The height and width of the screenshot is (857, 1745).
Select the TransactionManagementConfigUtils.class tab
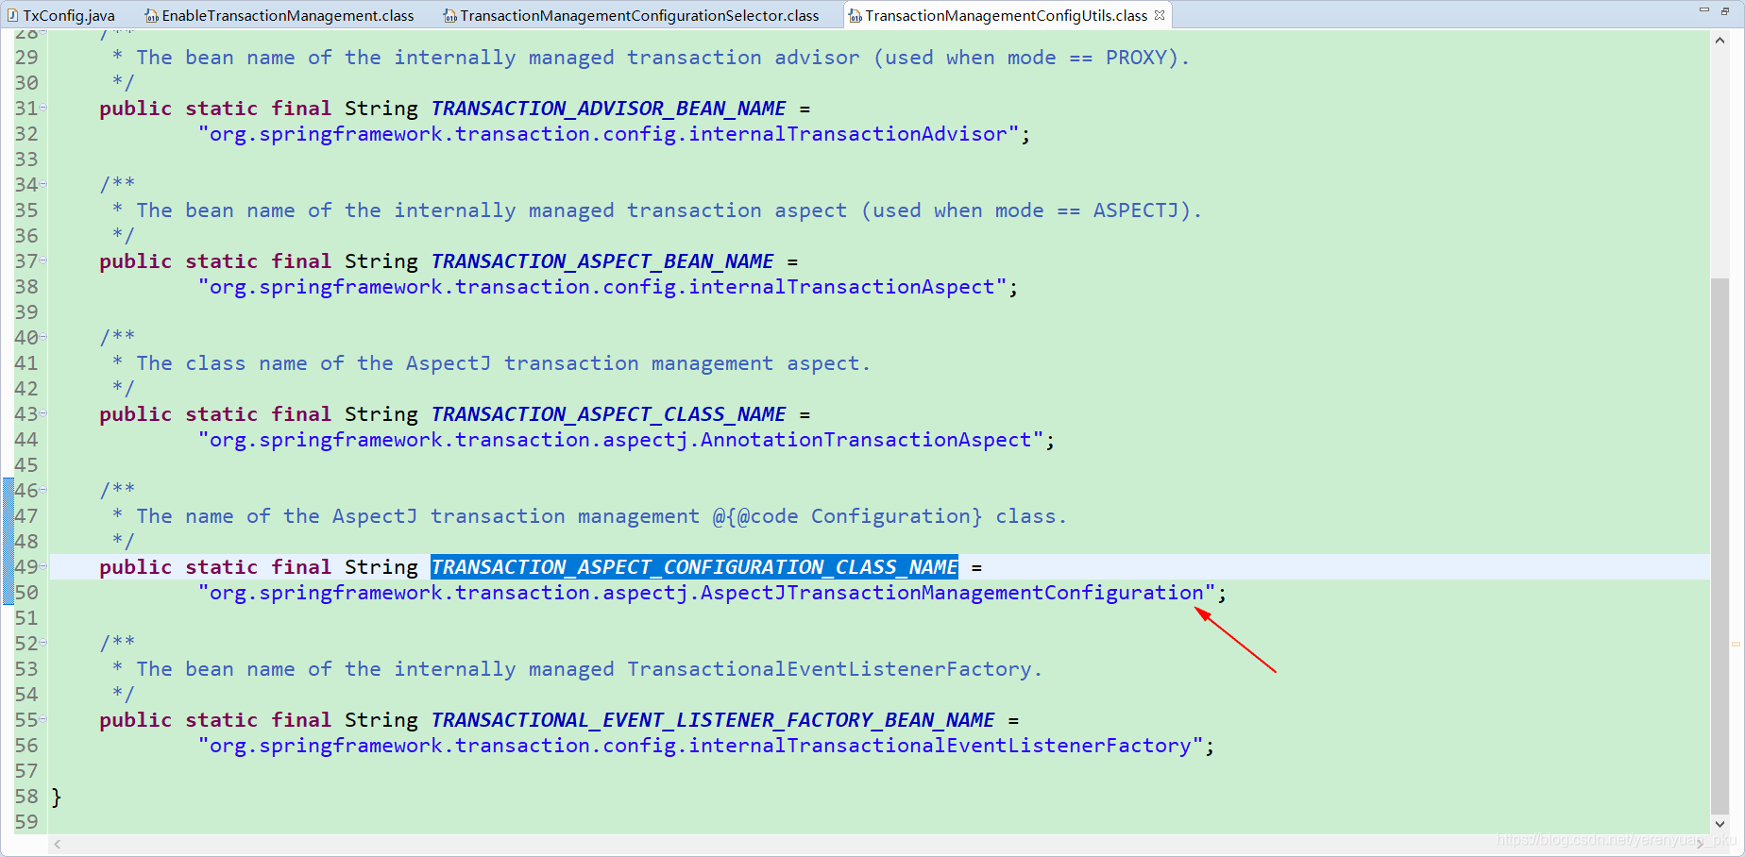coord(1006,15)
